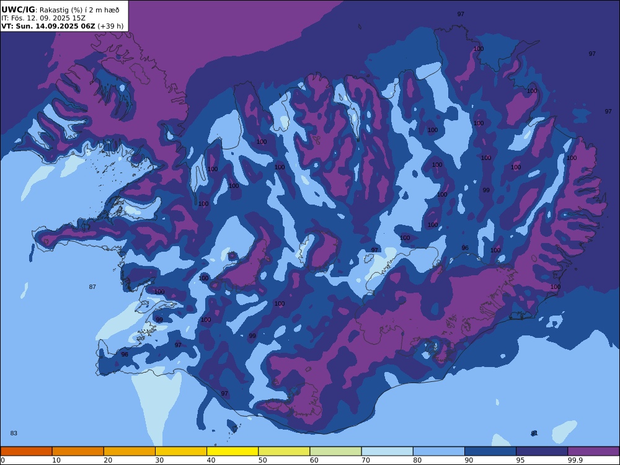This screenshot has width=620, height=465.
Task: Select the medium blue 90–95 legend swatch
Action: 490,451
